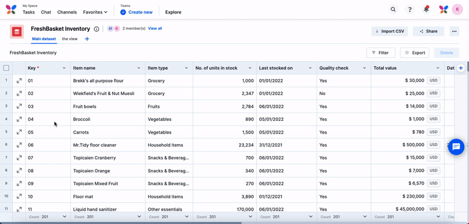Click the Share button
Viewport: 469px width, 224px height.
point(429,32)
